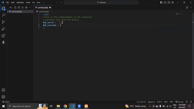Go back with the navigation arrow

tap(57, 2)
